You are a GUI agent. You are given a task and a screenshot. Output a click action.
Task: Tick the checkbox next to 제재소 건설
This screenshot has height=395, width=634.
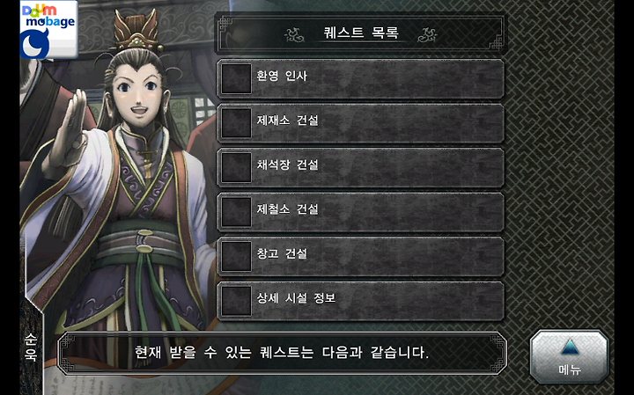point(236,123)
